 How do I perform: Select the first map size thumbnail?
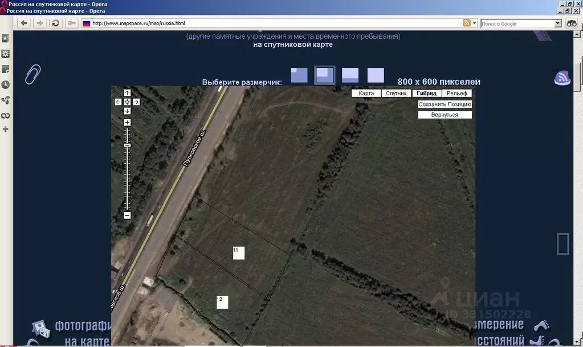(299, 75)
